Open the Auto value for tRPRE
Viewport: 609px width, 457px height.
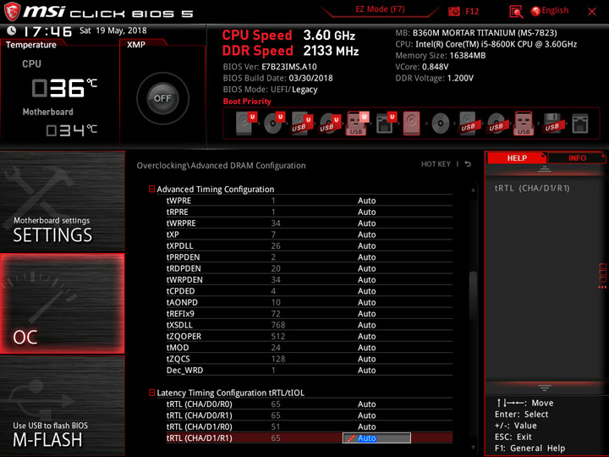coord(366,212)
